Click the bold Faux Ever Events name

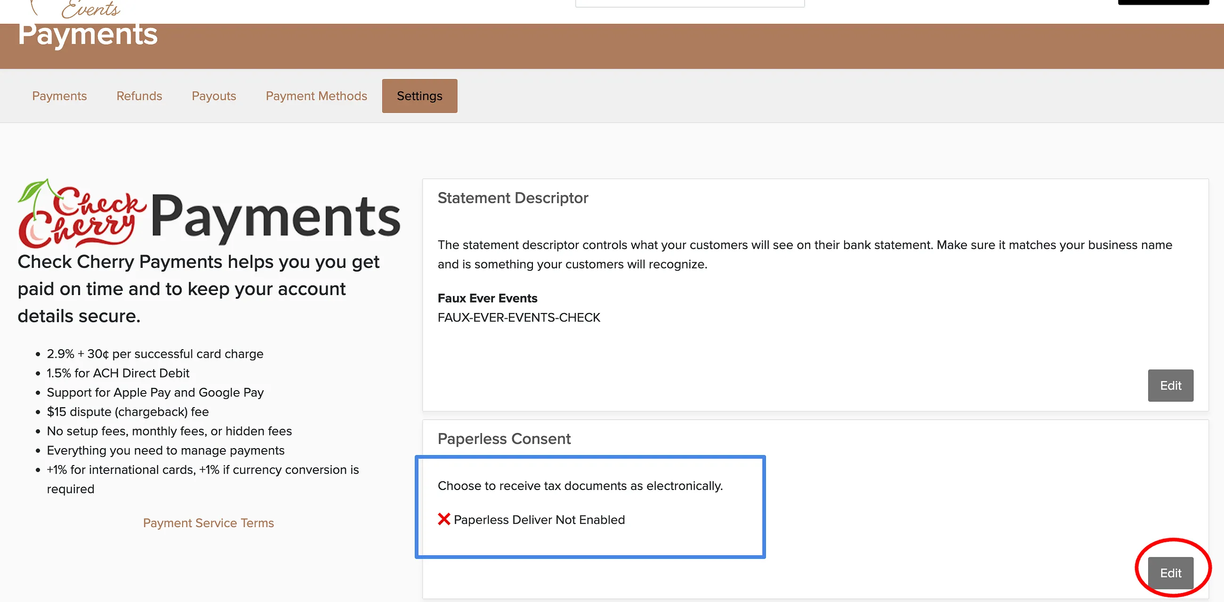[x=488, y=298]
